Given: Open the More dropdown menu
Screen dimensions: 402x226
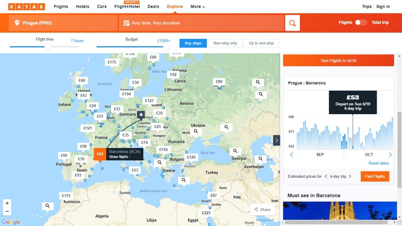Looking at the screenshot, I should 197,7.
